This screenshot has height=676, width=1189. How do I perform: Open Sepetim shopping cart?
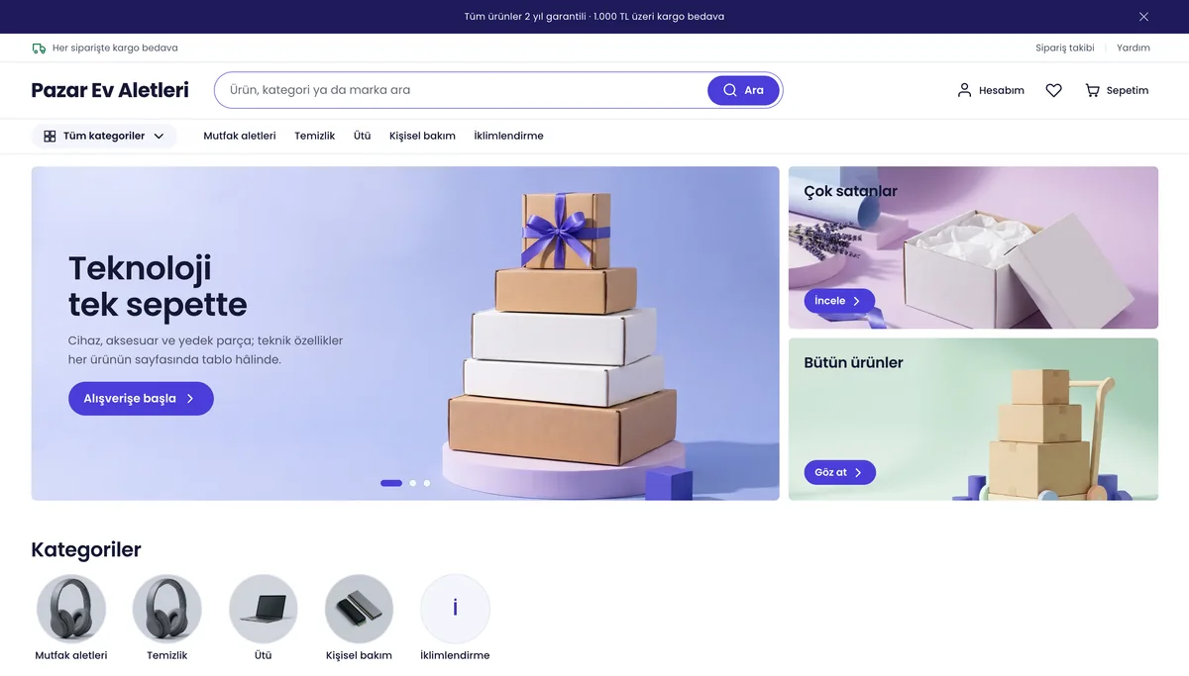pyautogui.click(x=1117, y=90)
